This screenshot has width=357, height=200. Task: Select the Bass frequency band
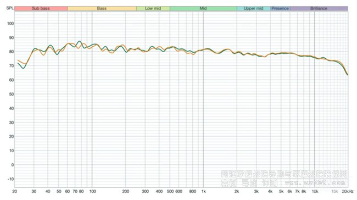click(102, 8)
